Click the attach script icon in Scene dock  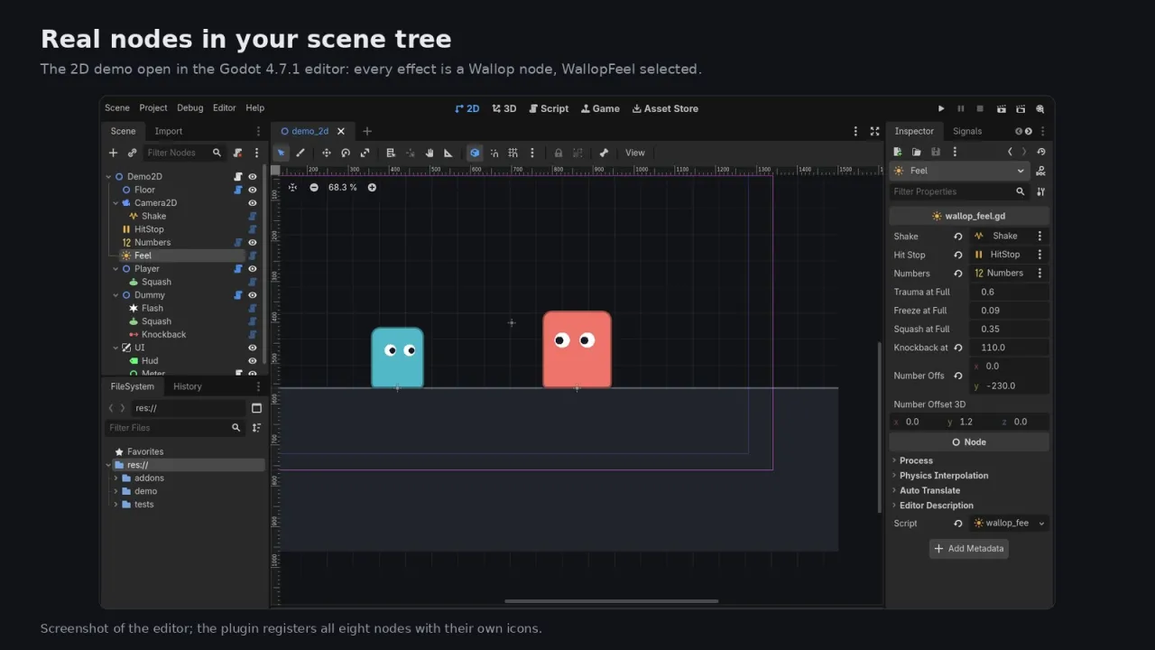[x=237, y=153]
